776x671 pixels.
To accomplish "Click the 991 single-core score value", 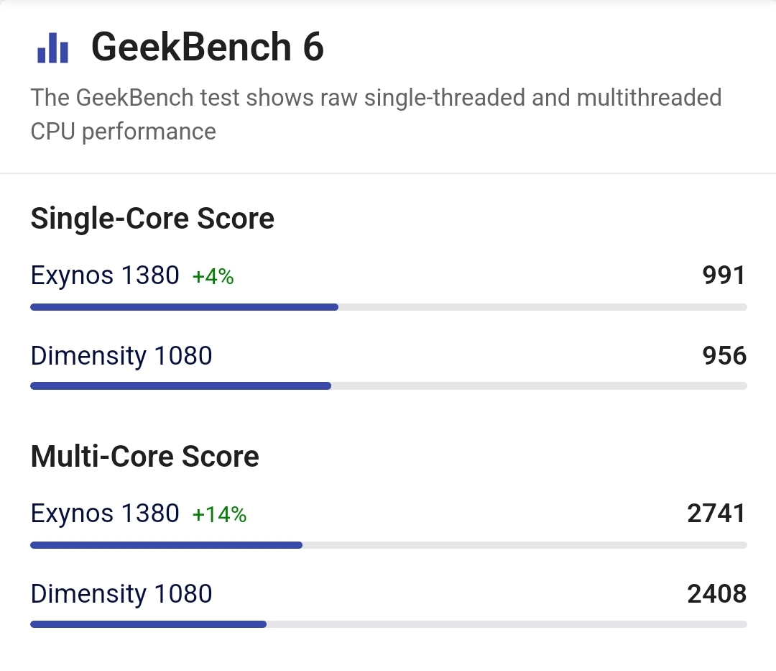I will 724,275.
